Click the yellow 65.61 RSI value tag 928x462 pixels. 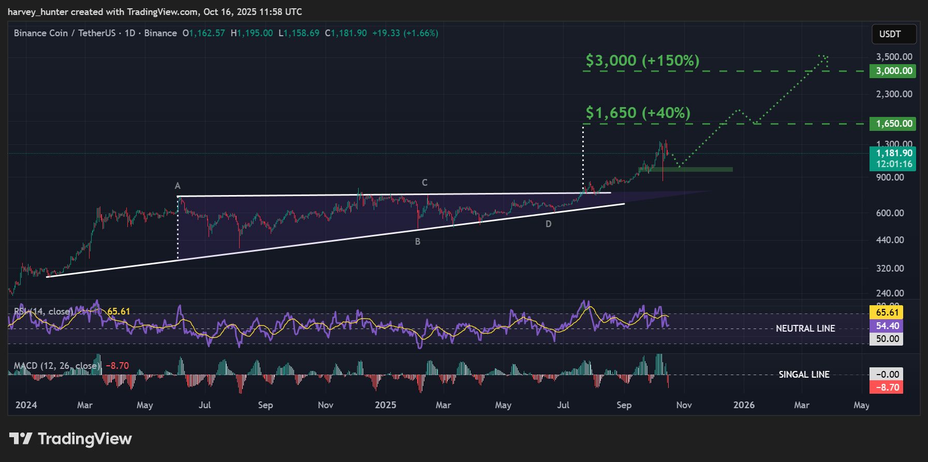pyautogui.click(x=887, y=312)
